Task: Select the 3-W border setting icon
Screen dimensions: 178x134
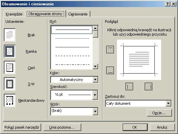Action: pos(10,84)
